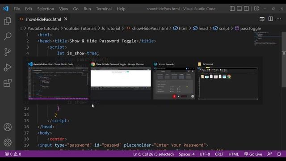
Task: Open the Terminal menu
Action: pyautogui.click(x=104, y=9)
